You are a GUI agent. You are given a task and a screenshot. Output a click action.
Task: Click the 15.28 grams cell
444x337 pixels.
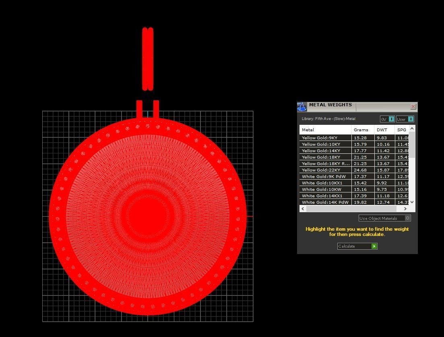(x=363, y=138)
